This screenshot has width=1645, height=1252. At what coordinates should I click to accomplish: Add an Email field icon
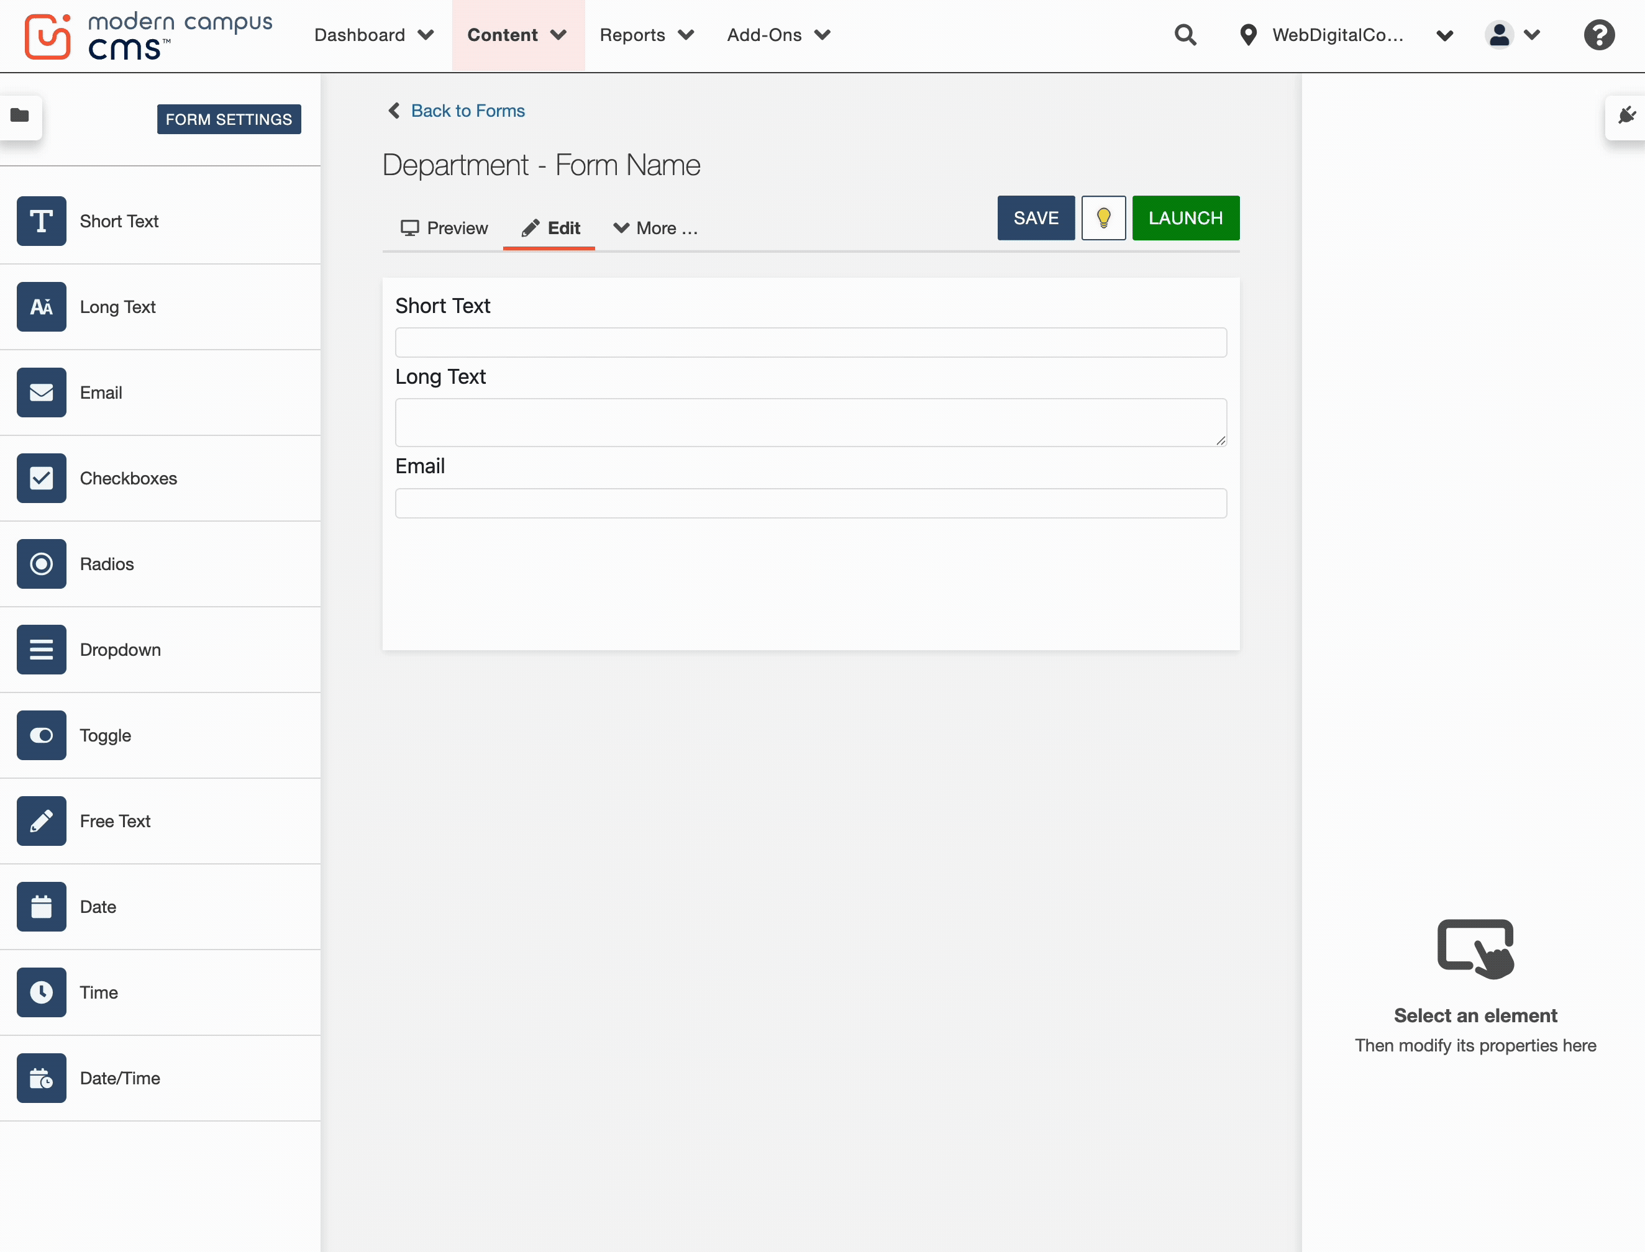tap(41, 392)
